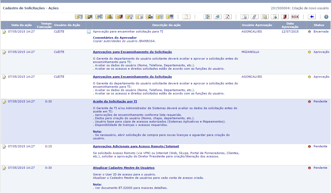Expand details icon beside 'Aprovação para encaminhar'
This screenshot has height=193, width=332.
tap(89, 32)
